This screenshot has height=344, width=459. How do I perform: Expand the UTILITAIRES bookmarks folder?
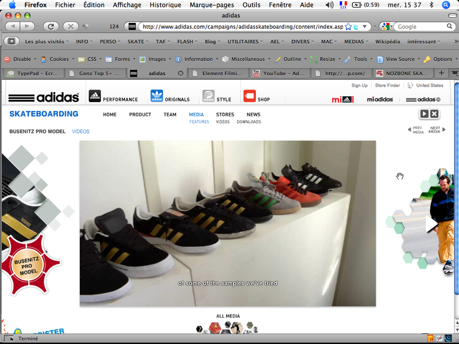click(x=245, y=41)
